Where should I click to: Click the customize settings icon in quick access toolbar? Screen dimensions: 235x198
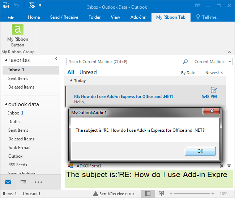click(31, 5)
